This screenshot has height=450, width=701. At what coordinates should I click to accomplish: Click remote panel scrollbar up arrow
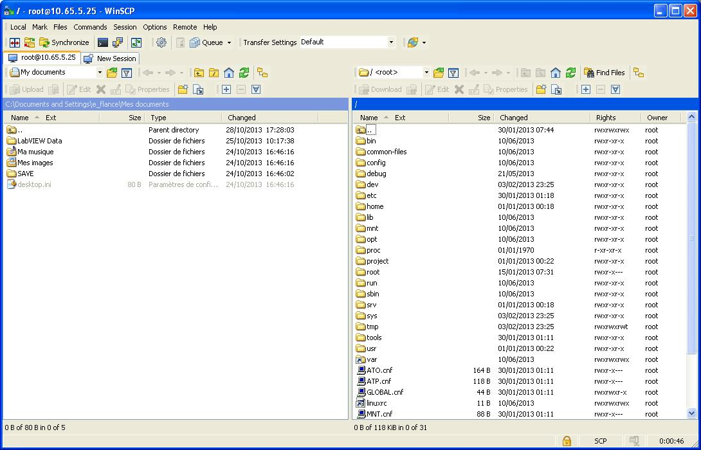pos(691,117)
